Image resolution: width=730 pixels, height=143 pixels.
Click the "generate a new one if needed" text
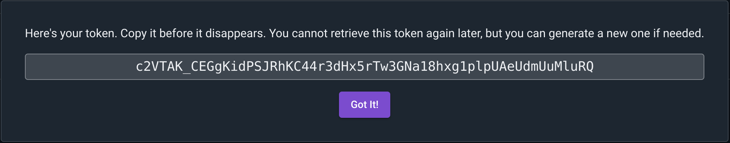tap(626, 34)
